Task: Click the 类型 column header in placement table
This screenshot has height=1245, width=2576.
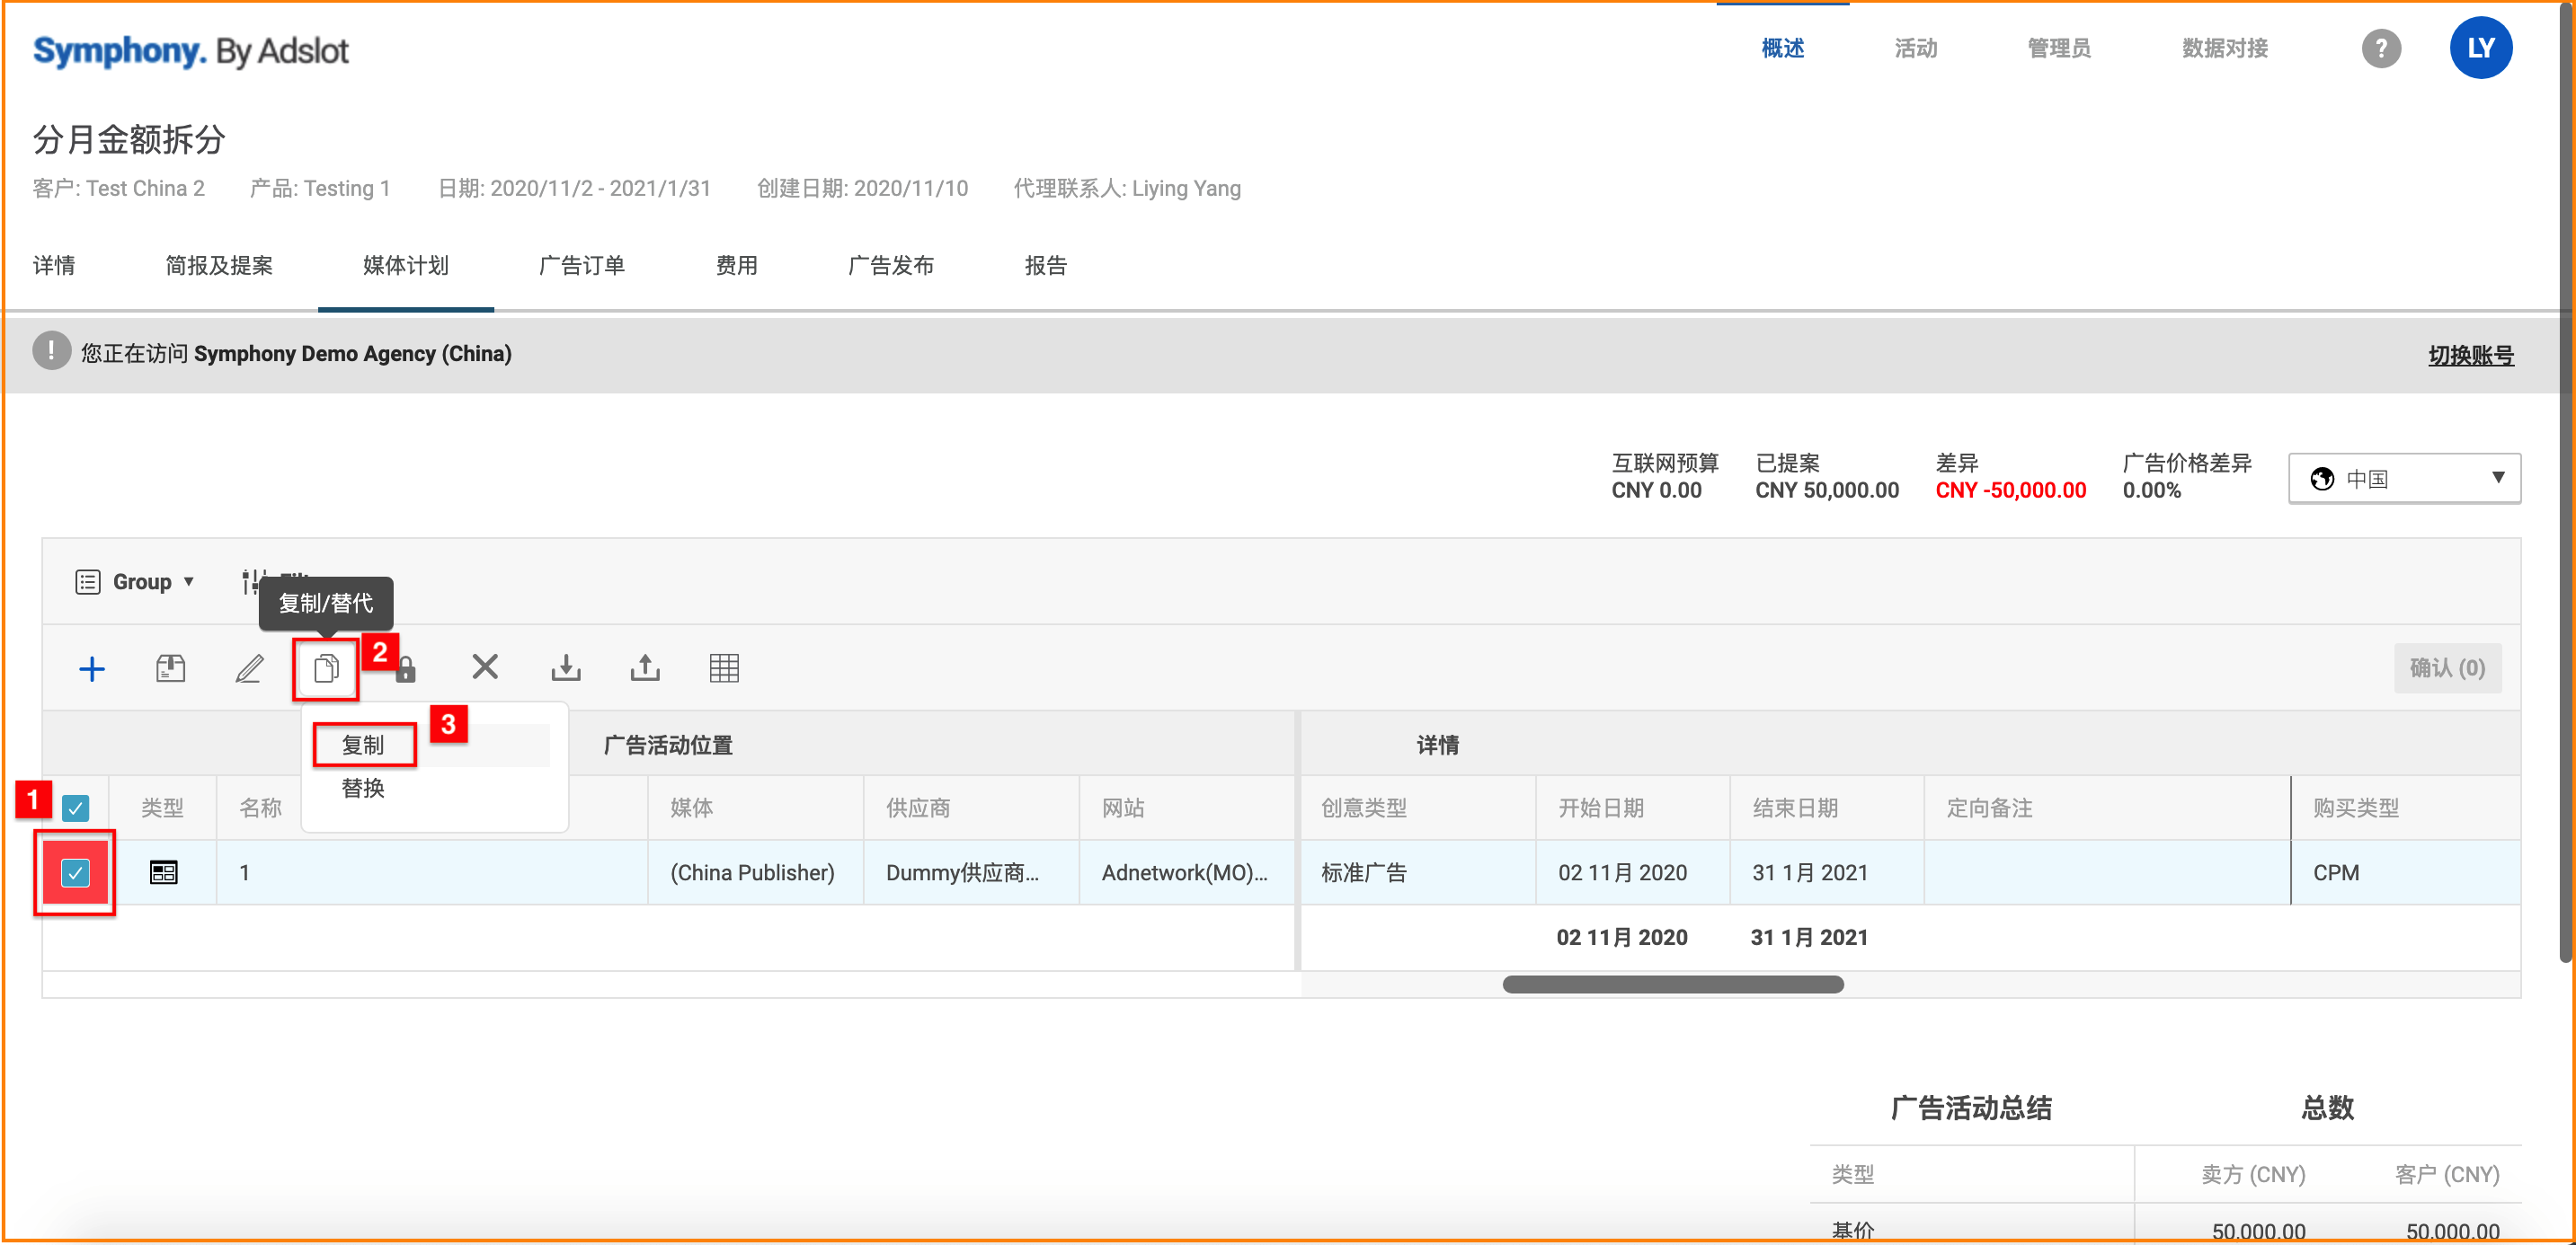Action: (162, 808)
